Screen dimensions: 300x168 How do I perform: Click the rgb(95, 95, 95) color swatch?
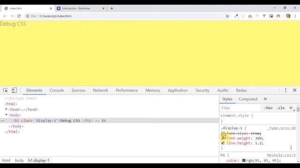pyautogui.click(x=244, y=161)
